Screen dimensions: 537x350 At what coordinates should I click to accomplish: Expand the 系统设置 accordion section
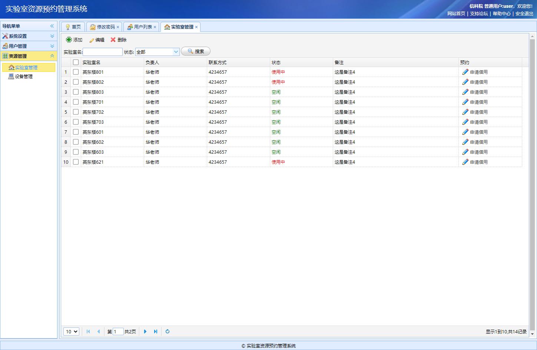pos(29,36)
